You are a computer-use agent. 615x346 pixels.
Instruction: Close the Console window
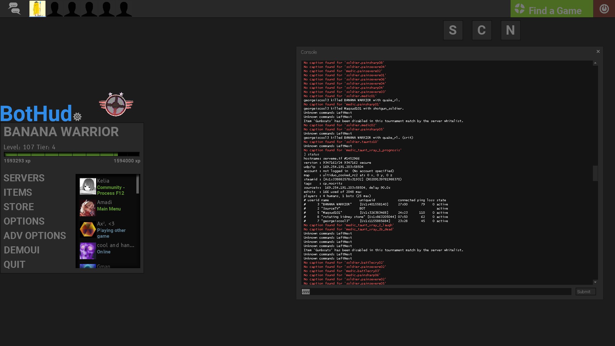[598, 52]
